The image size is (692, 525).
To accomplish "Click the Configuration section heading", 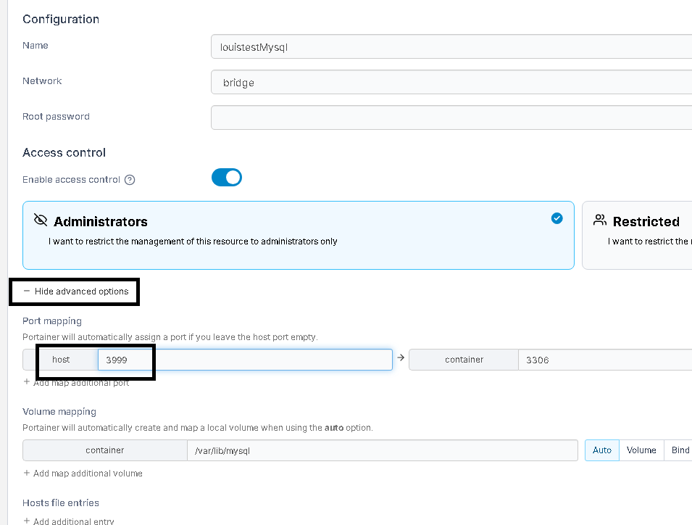I will coord(61,19).
